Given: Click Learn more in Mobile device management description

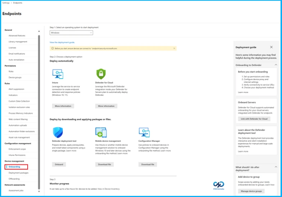Looking at the screenshot, I should 122,154.
